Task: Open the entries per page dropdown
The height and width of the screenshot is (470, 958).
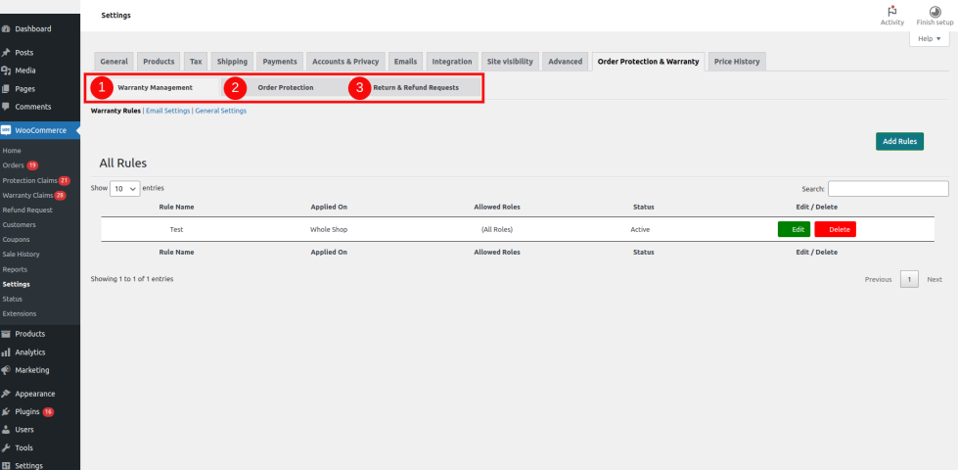Action: (x=124, y=188)
